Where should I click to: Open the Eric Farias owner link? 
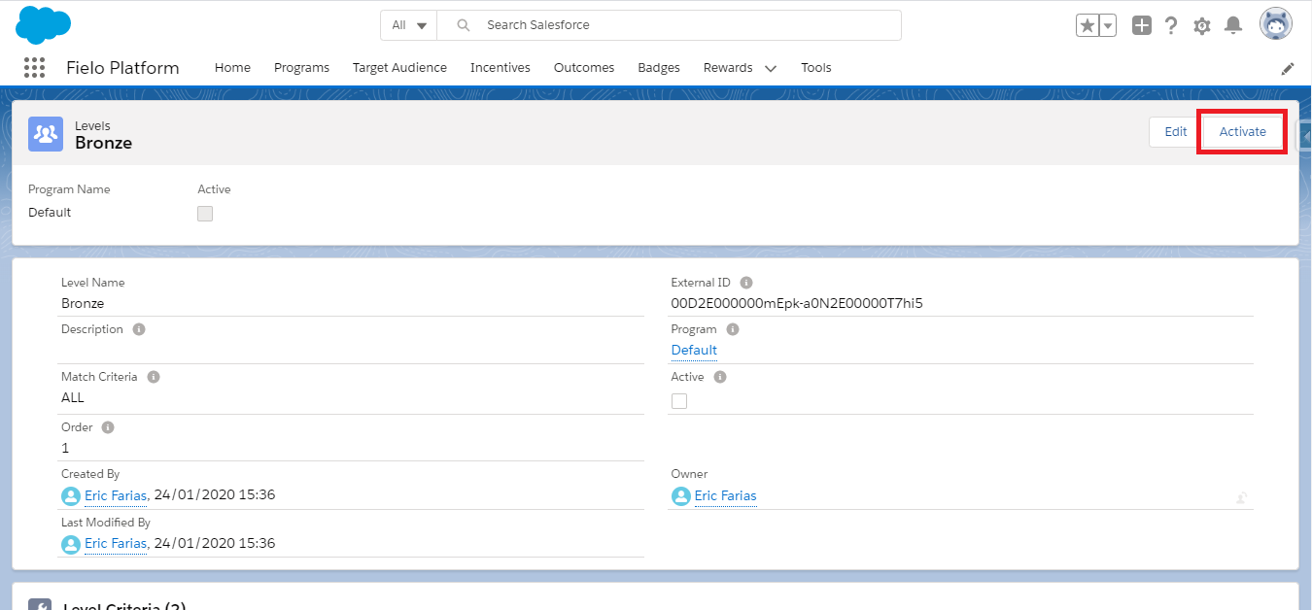pos(725,495)
